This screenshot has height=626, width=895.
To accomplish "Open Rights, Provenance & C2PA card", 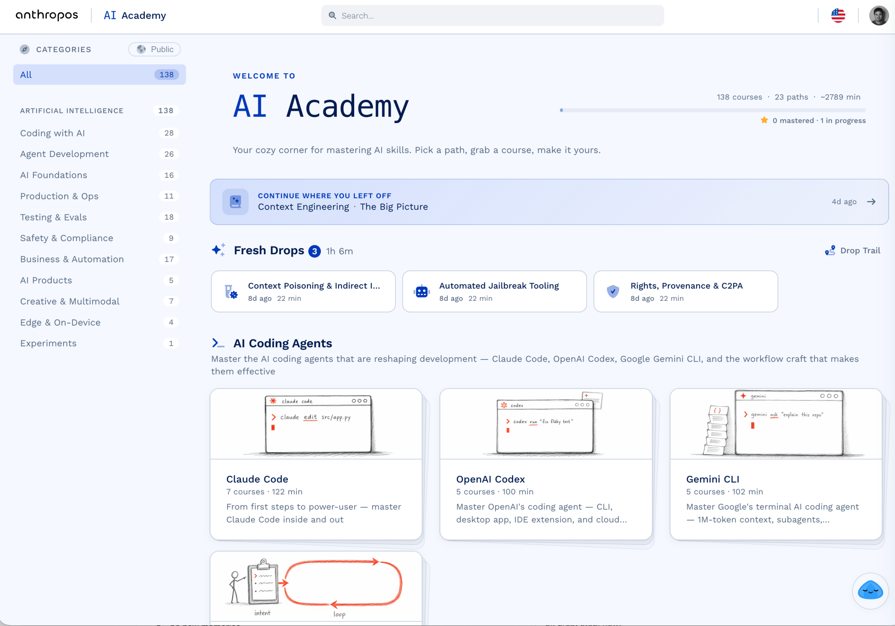I will tap(685, 291).
